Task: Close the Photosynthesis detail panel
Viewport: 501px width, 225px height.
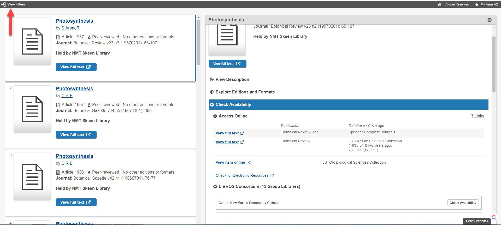Action: click(490, 20)
